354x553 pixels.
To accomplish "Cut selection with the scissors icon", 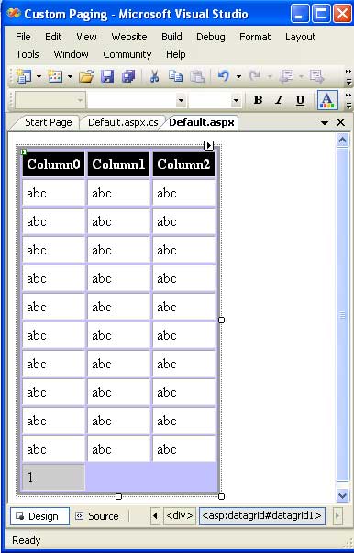I will 154,76.
